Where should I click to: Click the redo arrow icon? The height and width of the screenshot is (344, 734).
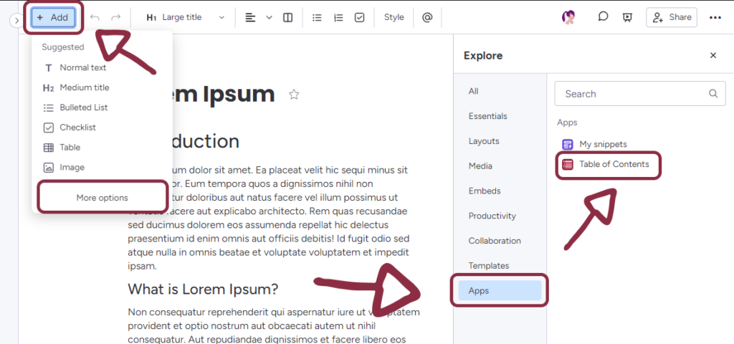coord(115,17)
